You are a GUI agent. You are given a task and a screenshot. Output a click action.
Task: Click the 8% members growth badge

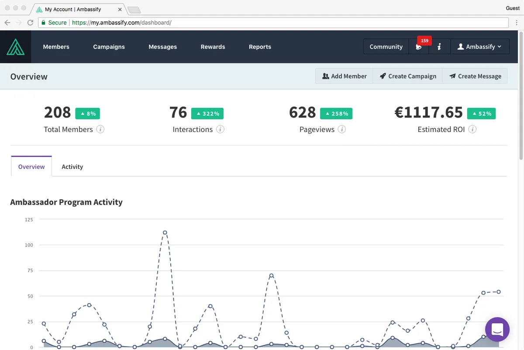(x=87, y=114)
